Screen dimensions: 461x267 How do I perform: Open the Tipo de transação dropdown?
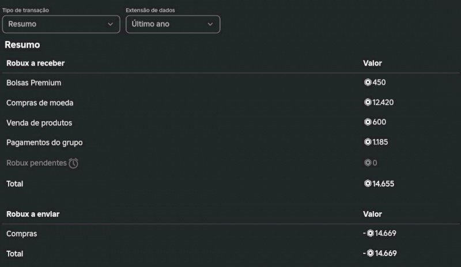[x=61, y=24]
